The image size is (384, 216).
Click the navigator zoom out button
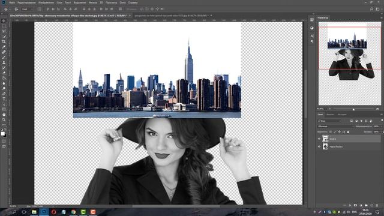[329, 109]
